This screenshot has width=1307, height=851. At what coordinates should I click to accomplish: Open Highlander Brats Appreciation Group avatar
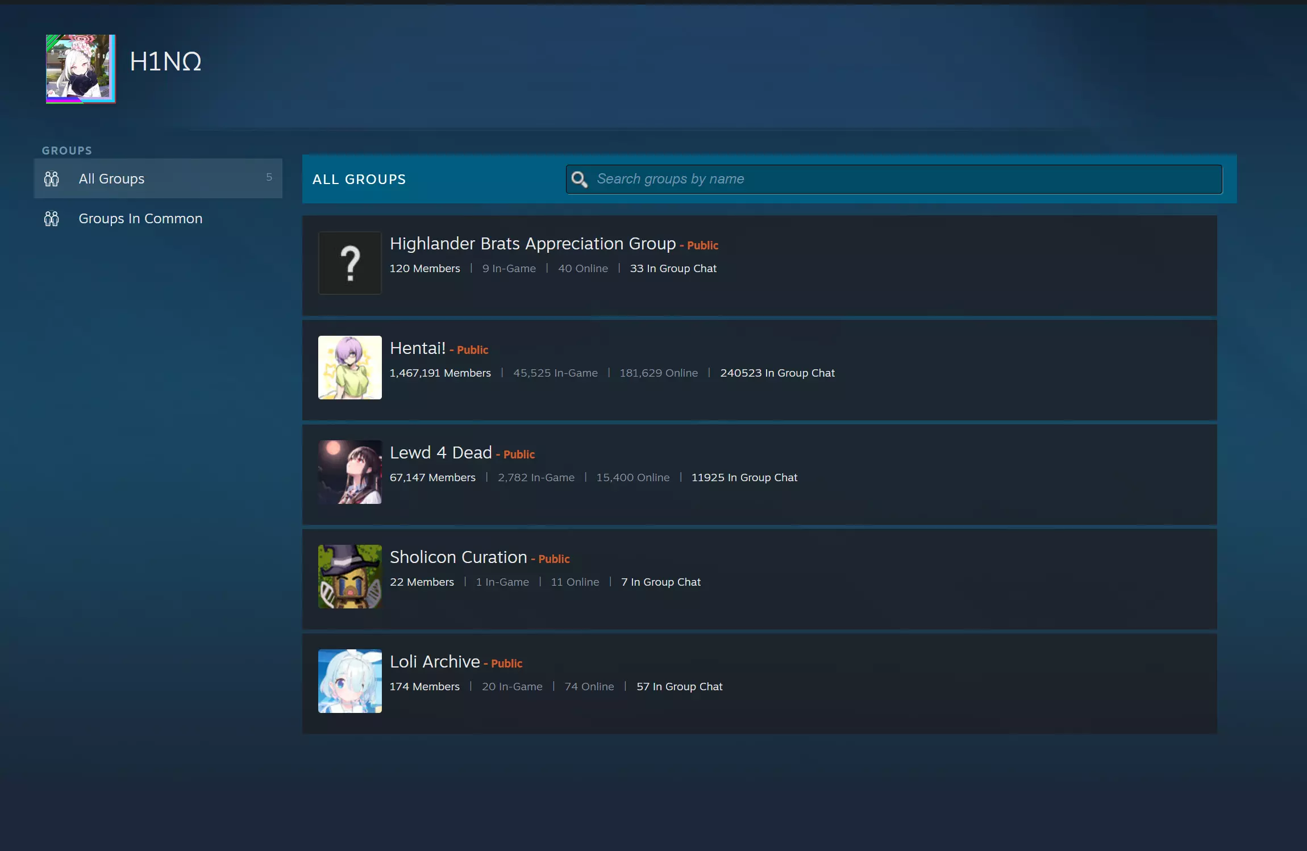[x=350, y=263]
